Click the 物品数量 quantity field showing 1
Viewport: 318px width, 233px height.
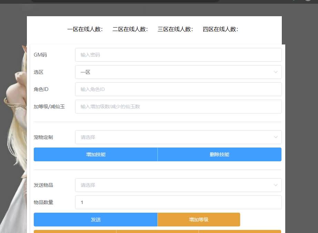pos(178,202)
